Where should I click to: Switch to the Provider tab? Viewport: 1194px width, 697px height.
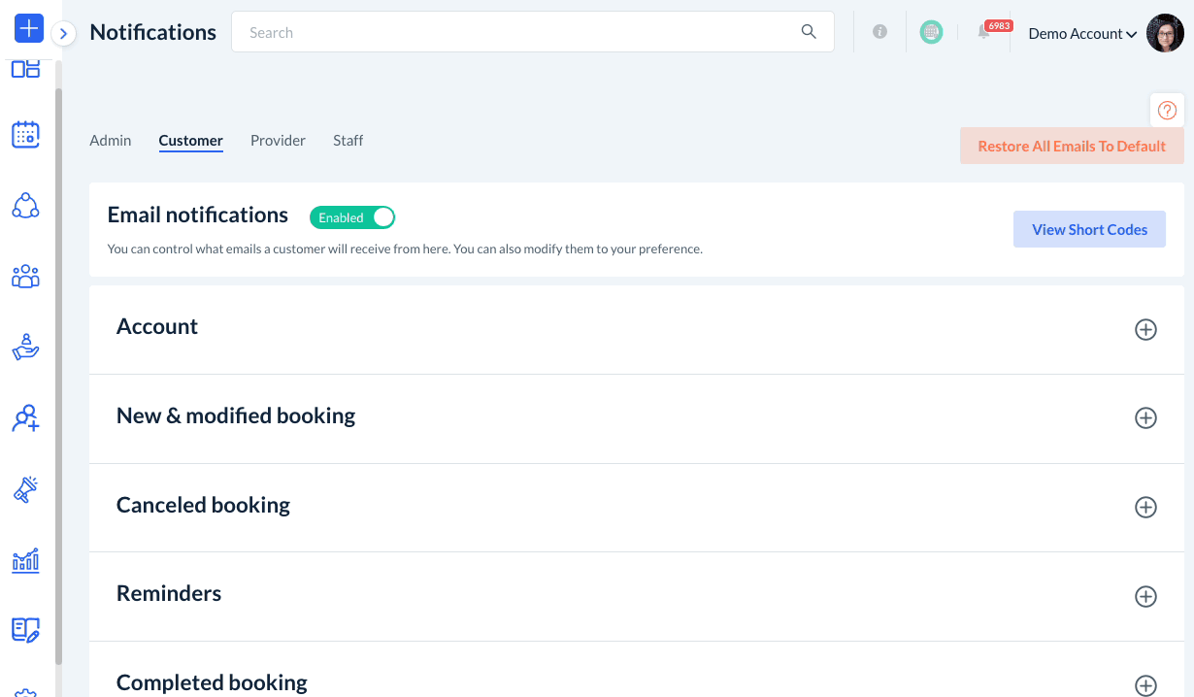click(278, 141)
